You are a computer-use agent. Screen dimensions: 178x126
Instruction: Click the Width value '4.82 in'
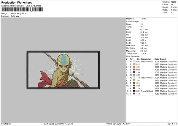(x=174, y=10)
